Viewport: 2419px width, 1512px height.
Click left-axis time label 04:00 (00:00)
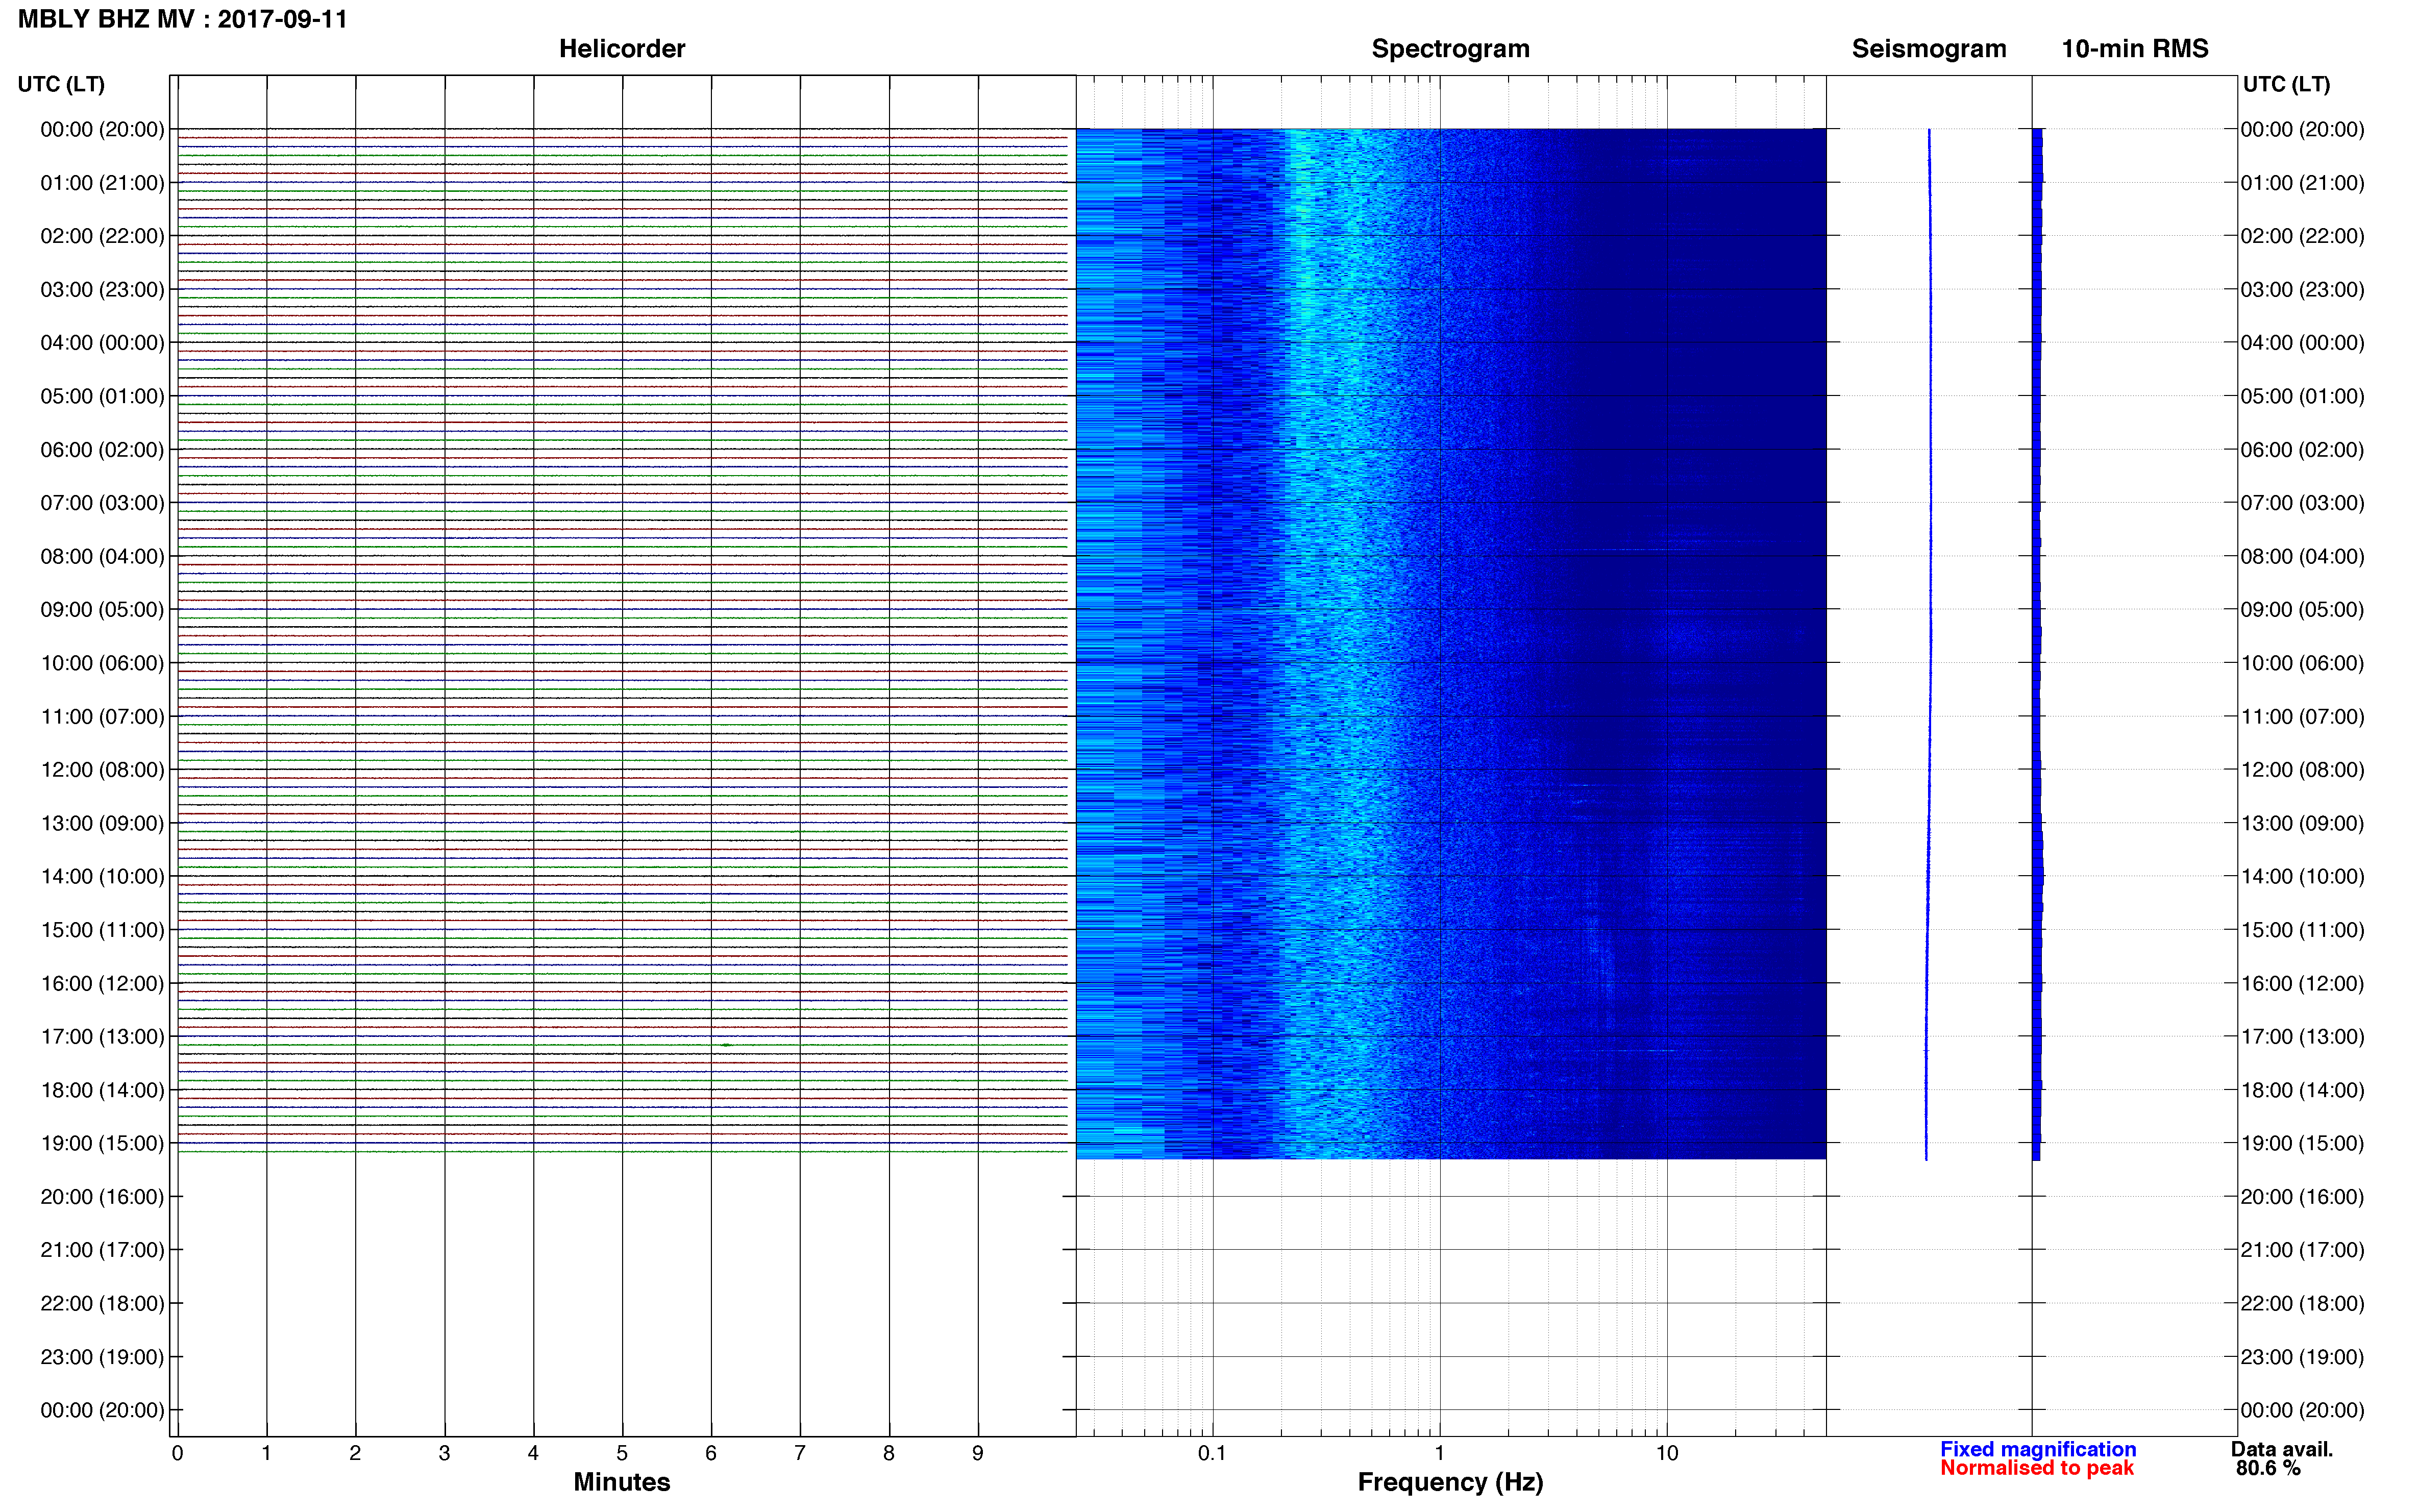pos(102,343)
